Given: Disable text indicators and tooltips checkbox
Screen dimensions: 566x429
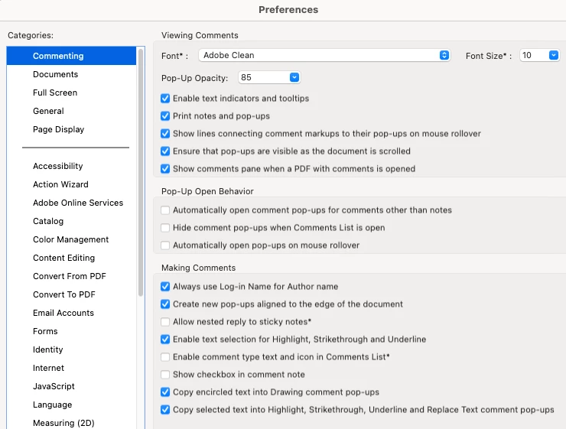Looking at the screenshot, I should (165, 99).
